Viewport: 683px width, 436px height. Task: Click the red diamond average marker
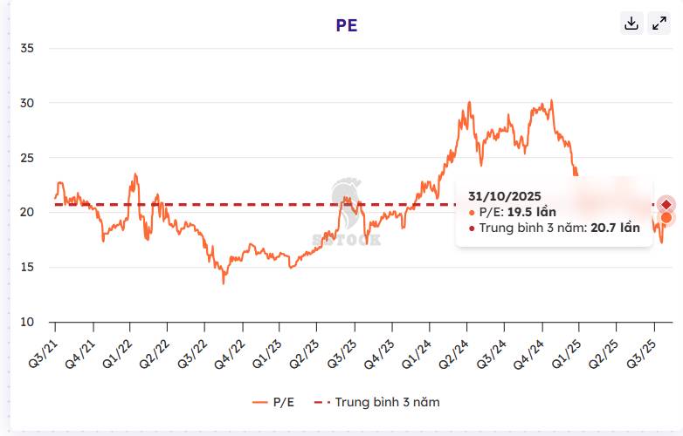click(x=666, y=204)
